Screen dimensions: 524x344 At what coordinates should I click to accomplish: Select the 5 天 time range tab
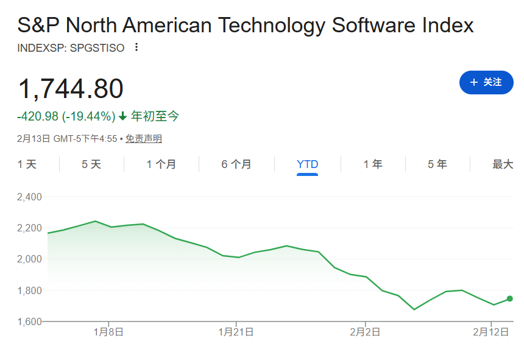[91, 164]
